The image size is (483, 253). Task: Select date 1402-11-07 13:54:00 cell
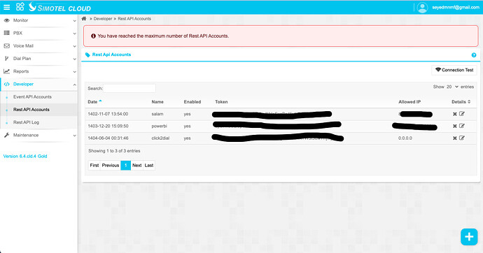tap(108, 114)
